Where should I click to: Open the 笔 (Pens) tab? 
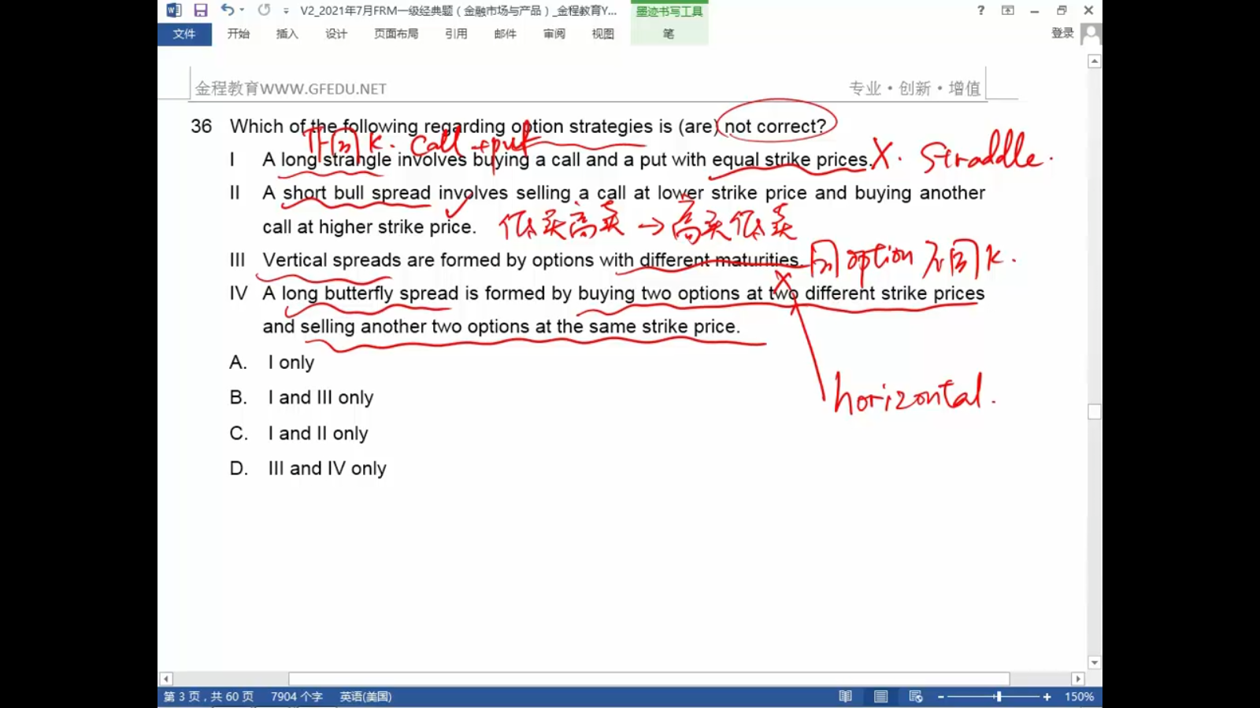point(669,34)
